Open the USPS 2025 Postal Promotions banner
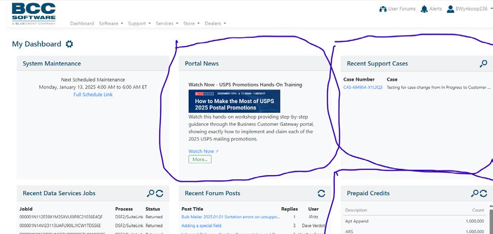Screen dimensions: 493x234 [x=234, y=101]
